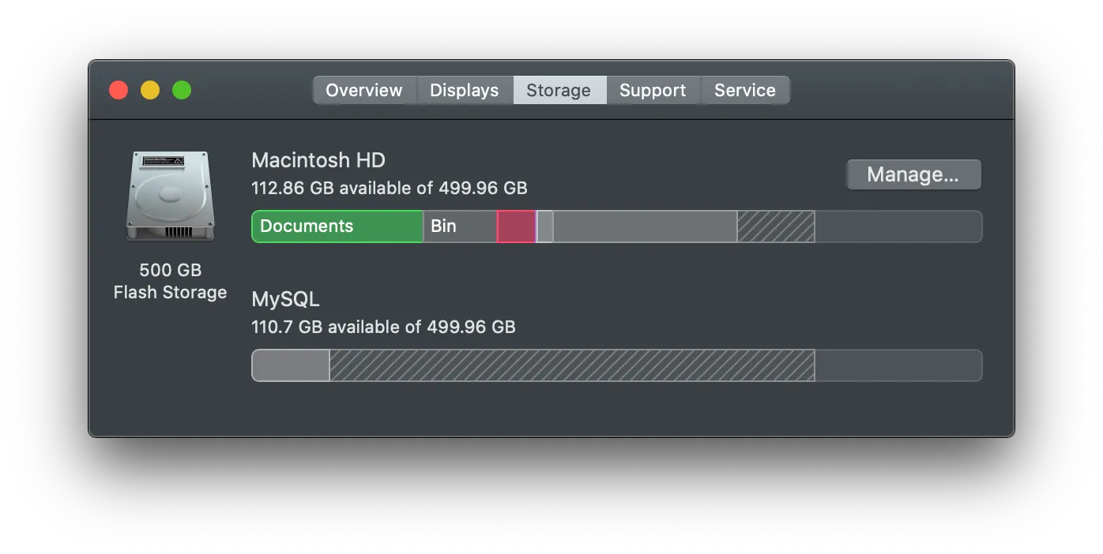Click the Macintosh HD hard drive icon
This screenshot has height=554, width=1103.
[x=170, y=196]
